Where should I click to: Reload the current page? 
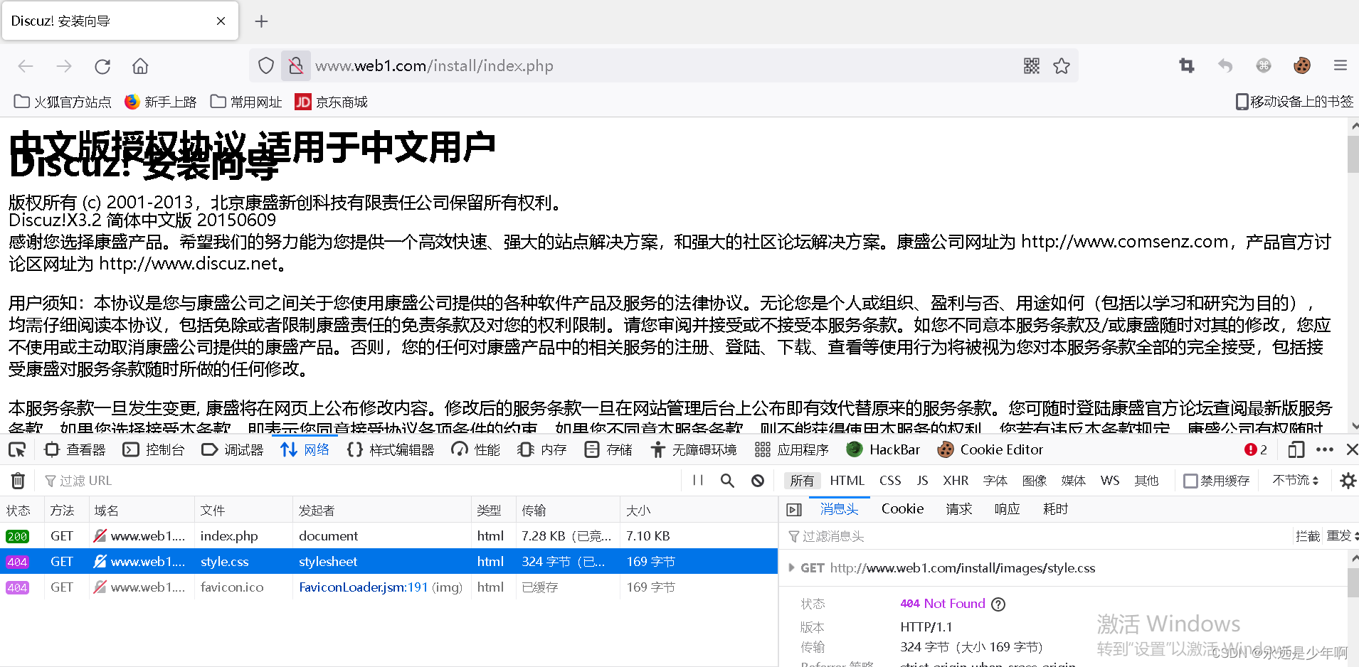click(102, 66)
